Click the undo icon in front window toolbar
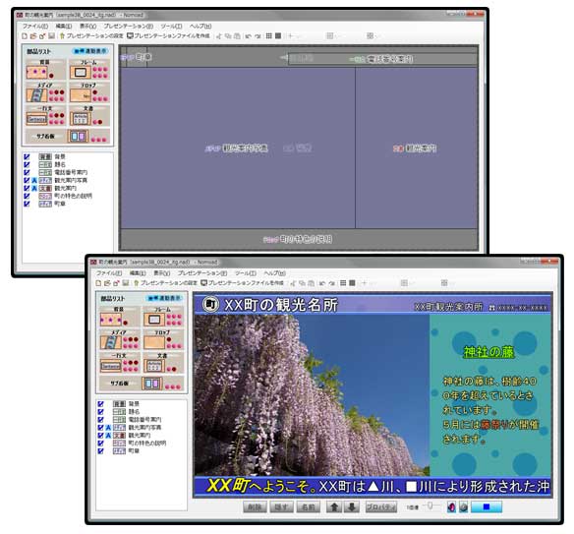 coord(322,283)
